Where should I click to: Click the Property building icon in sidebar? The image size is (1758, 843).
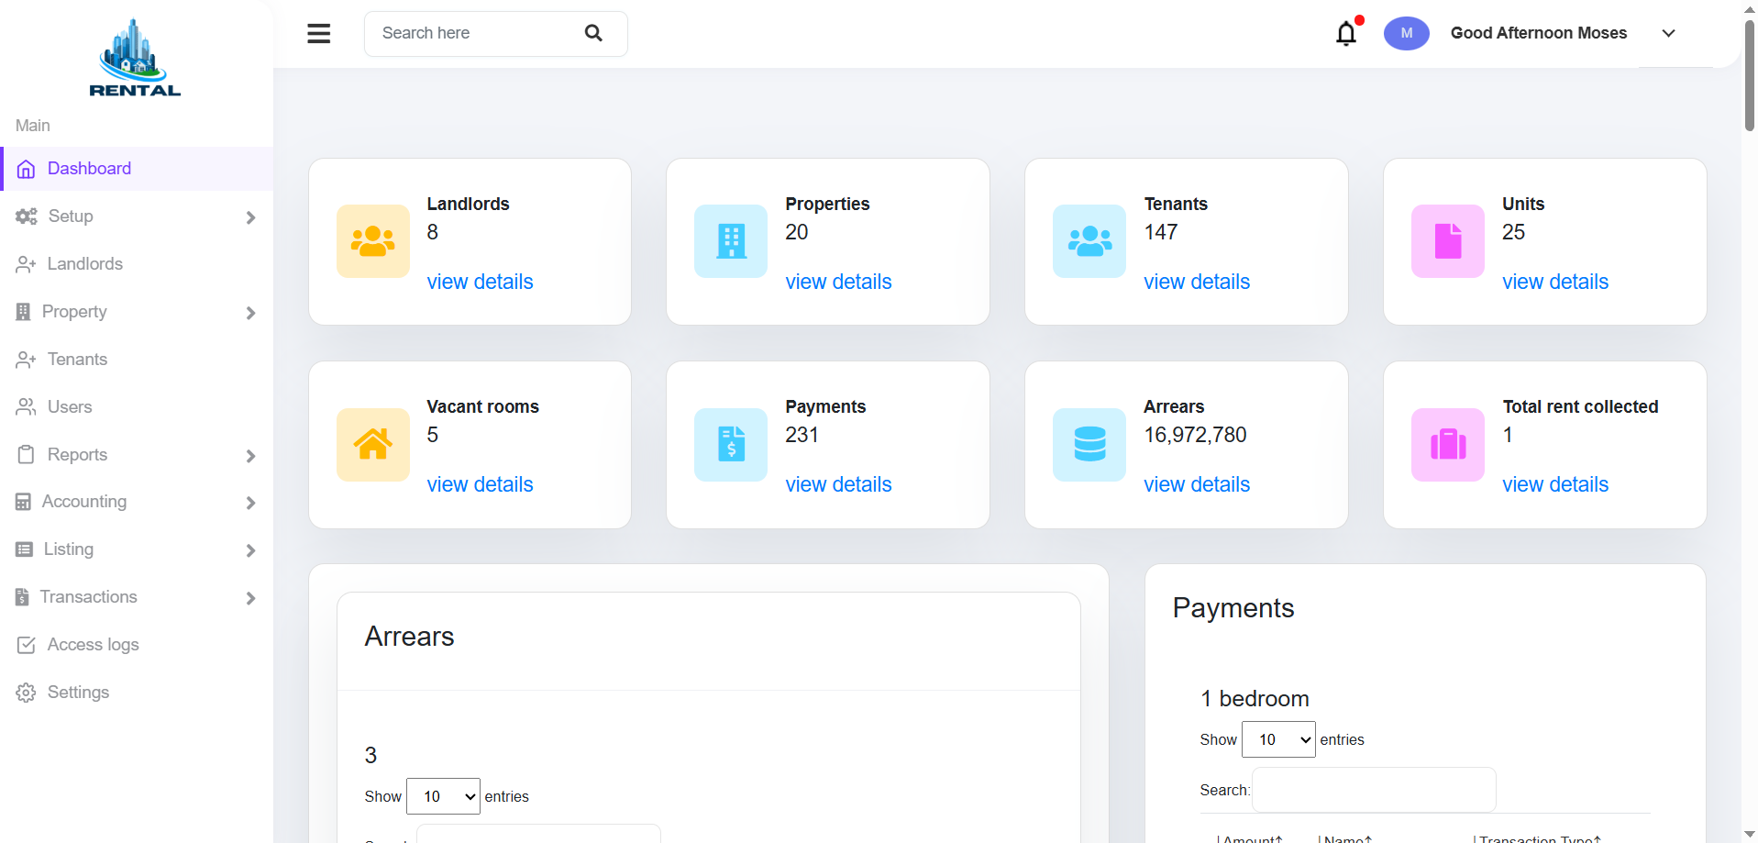tap(24, 312)
